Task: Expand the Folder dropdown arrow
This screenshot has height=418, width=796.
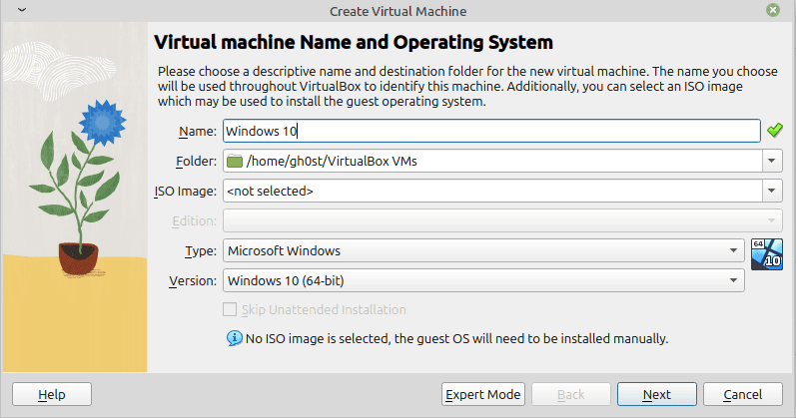Action: 772,161
